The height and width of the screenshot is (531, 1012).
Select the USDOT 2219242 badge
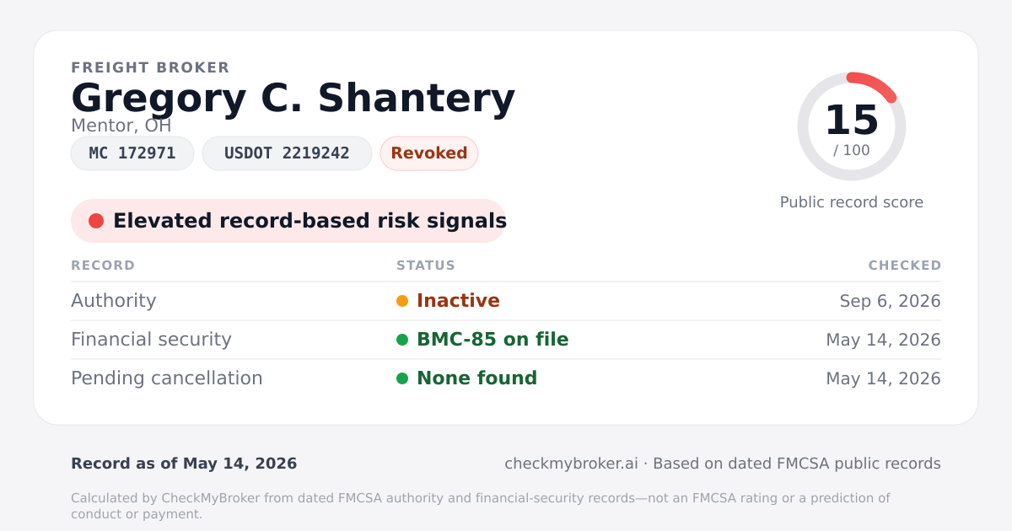(287, 153)
